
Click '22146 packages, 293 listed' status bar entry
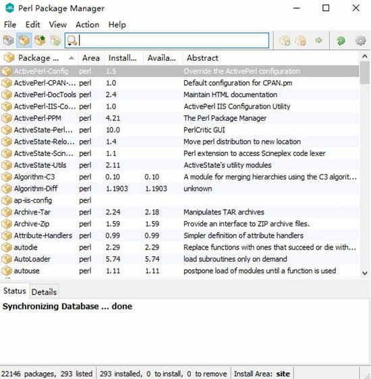[47, 374]
